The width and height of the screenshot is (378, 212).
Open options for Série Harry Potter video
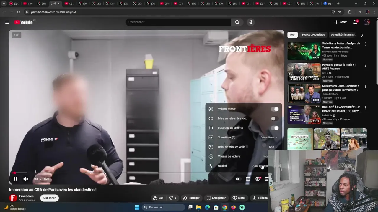pyautogui.click(x=365, y=44)
